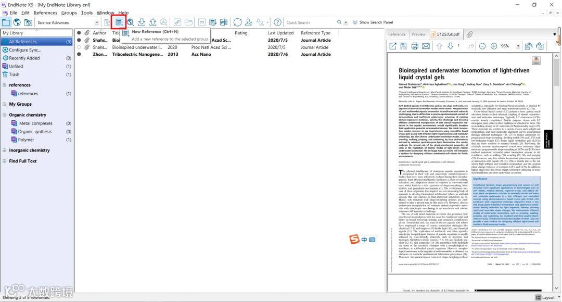The image size is (562, 302).
Task: Click the Import down-arrow icon
Action: click(x=142, y=22)
